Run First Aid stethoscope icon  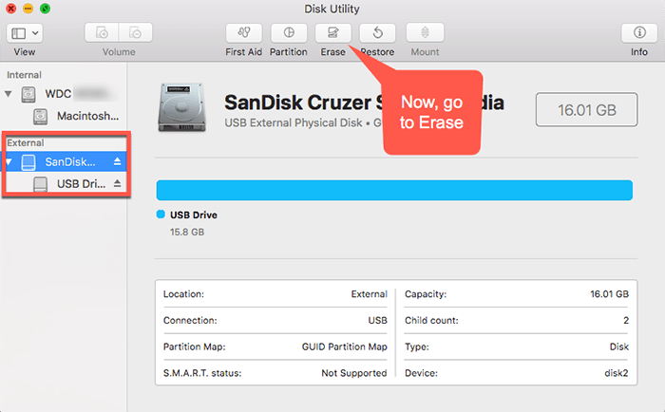(244, 32)
